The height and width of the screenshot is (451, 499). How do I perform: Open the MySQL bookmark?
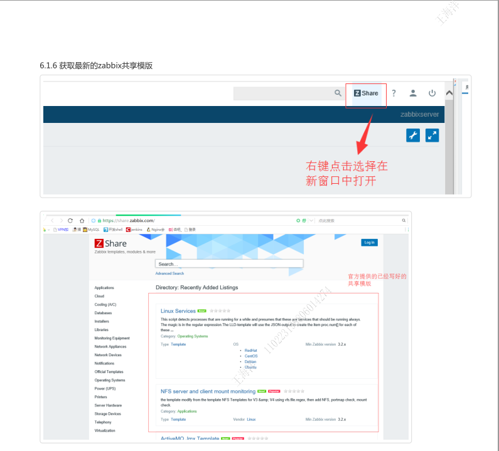[x=92, y=230]
